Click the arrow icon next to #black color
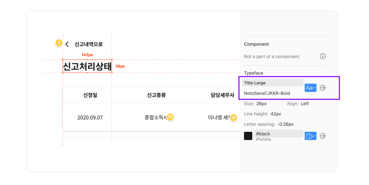369x185 pixels. click(323, 136)
